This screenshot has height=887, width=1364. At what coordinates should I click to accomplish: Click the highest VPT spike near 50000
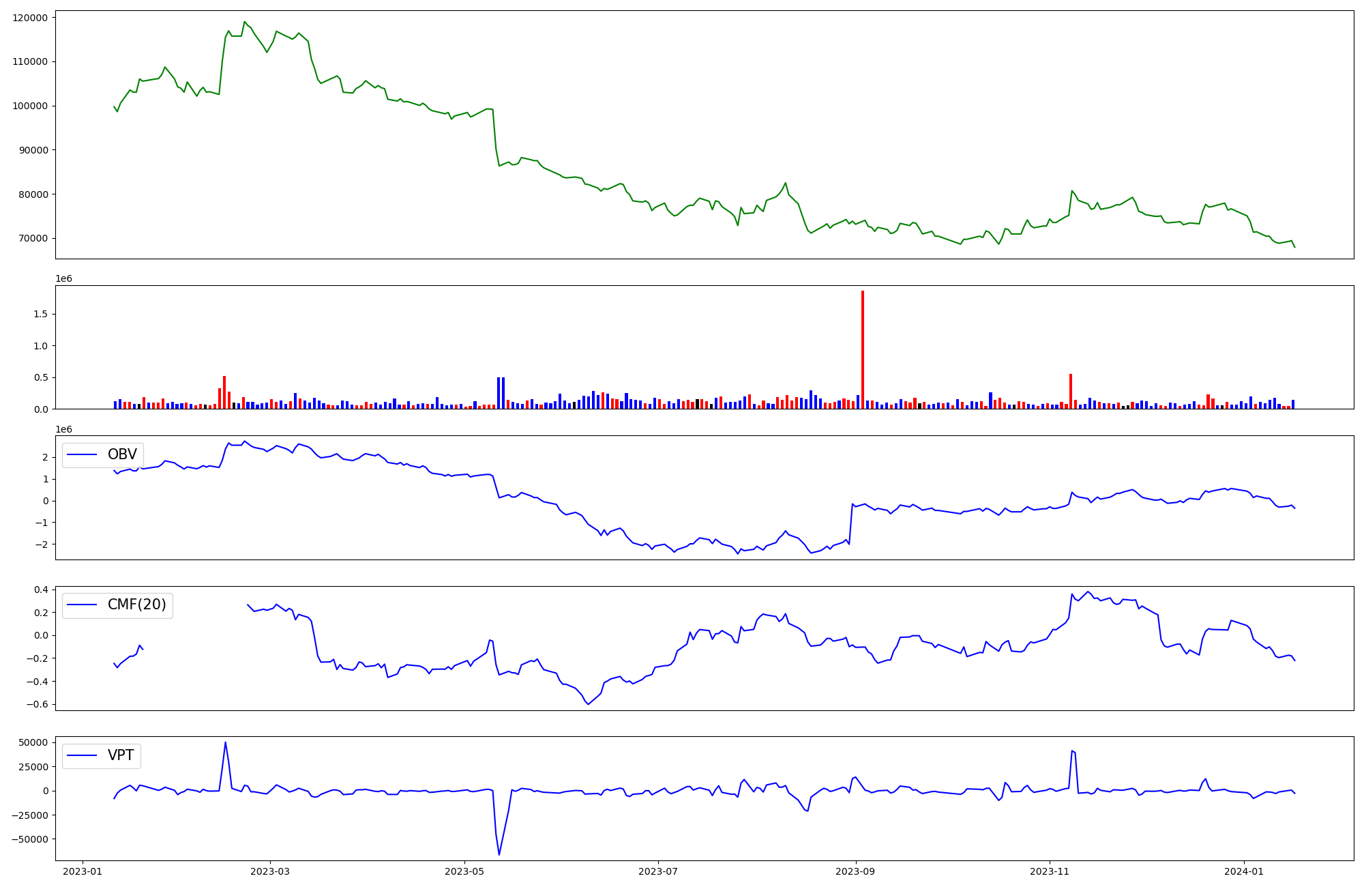(225, 743)
